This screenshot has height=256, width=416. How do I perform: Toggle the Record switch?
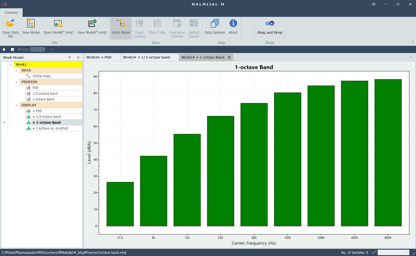tap(38, 49)
